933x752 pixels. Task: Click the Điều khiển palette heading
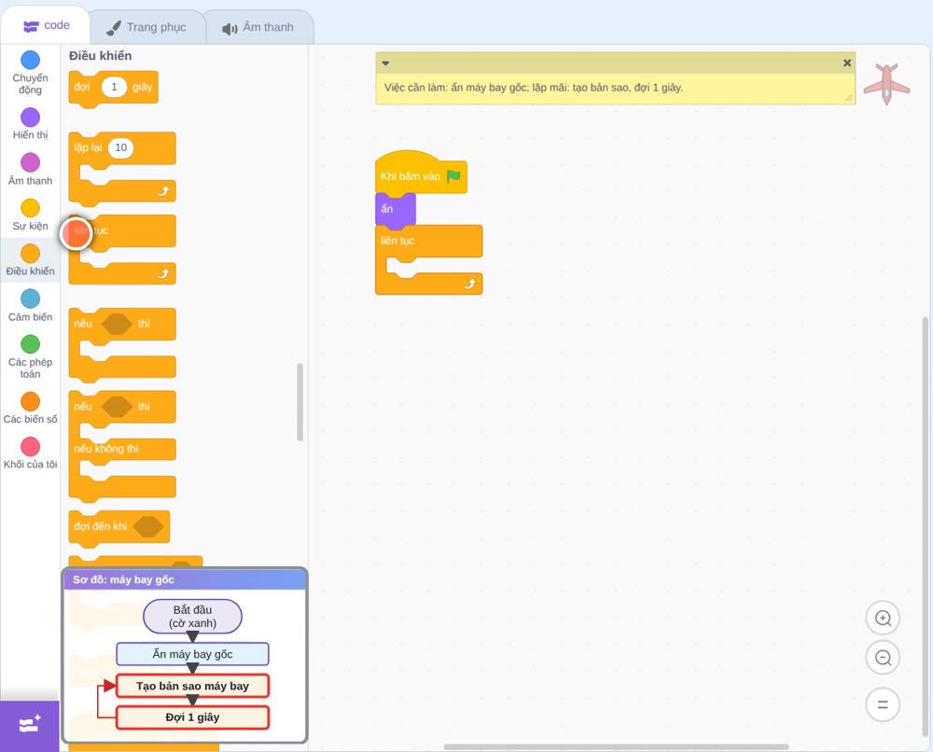100,56
